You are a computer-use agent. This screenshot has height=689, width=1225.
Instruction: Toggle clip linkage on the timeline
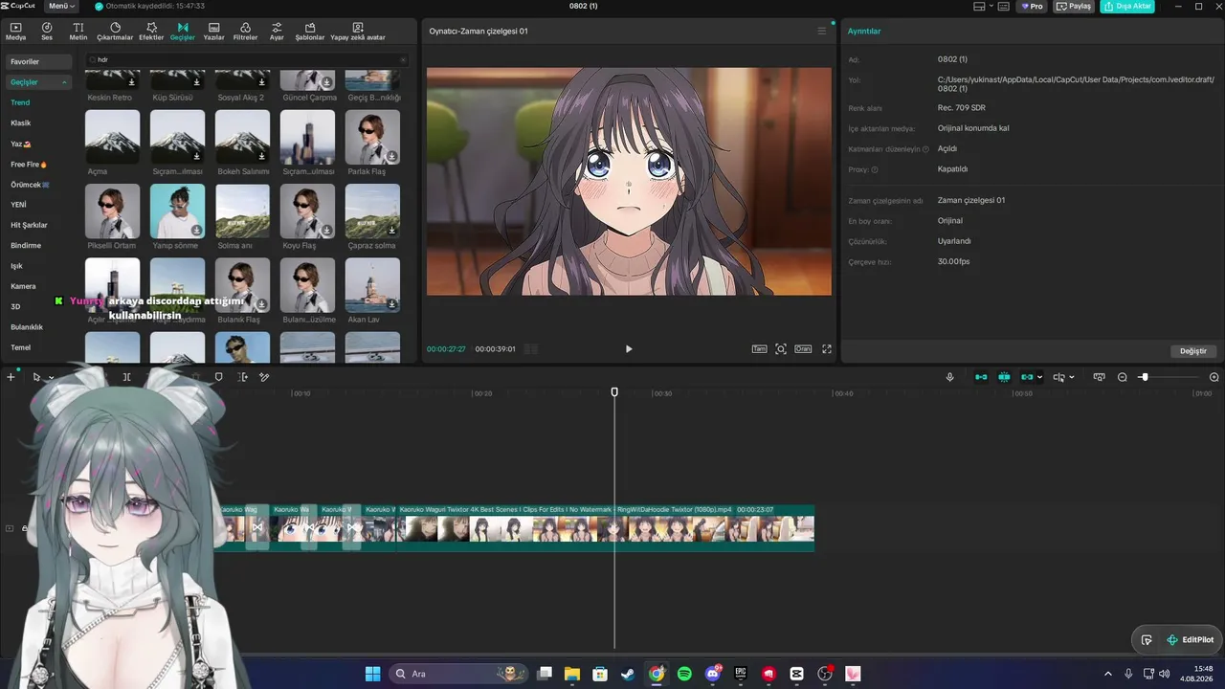[x=1027, y=377]
